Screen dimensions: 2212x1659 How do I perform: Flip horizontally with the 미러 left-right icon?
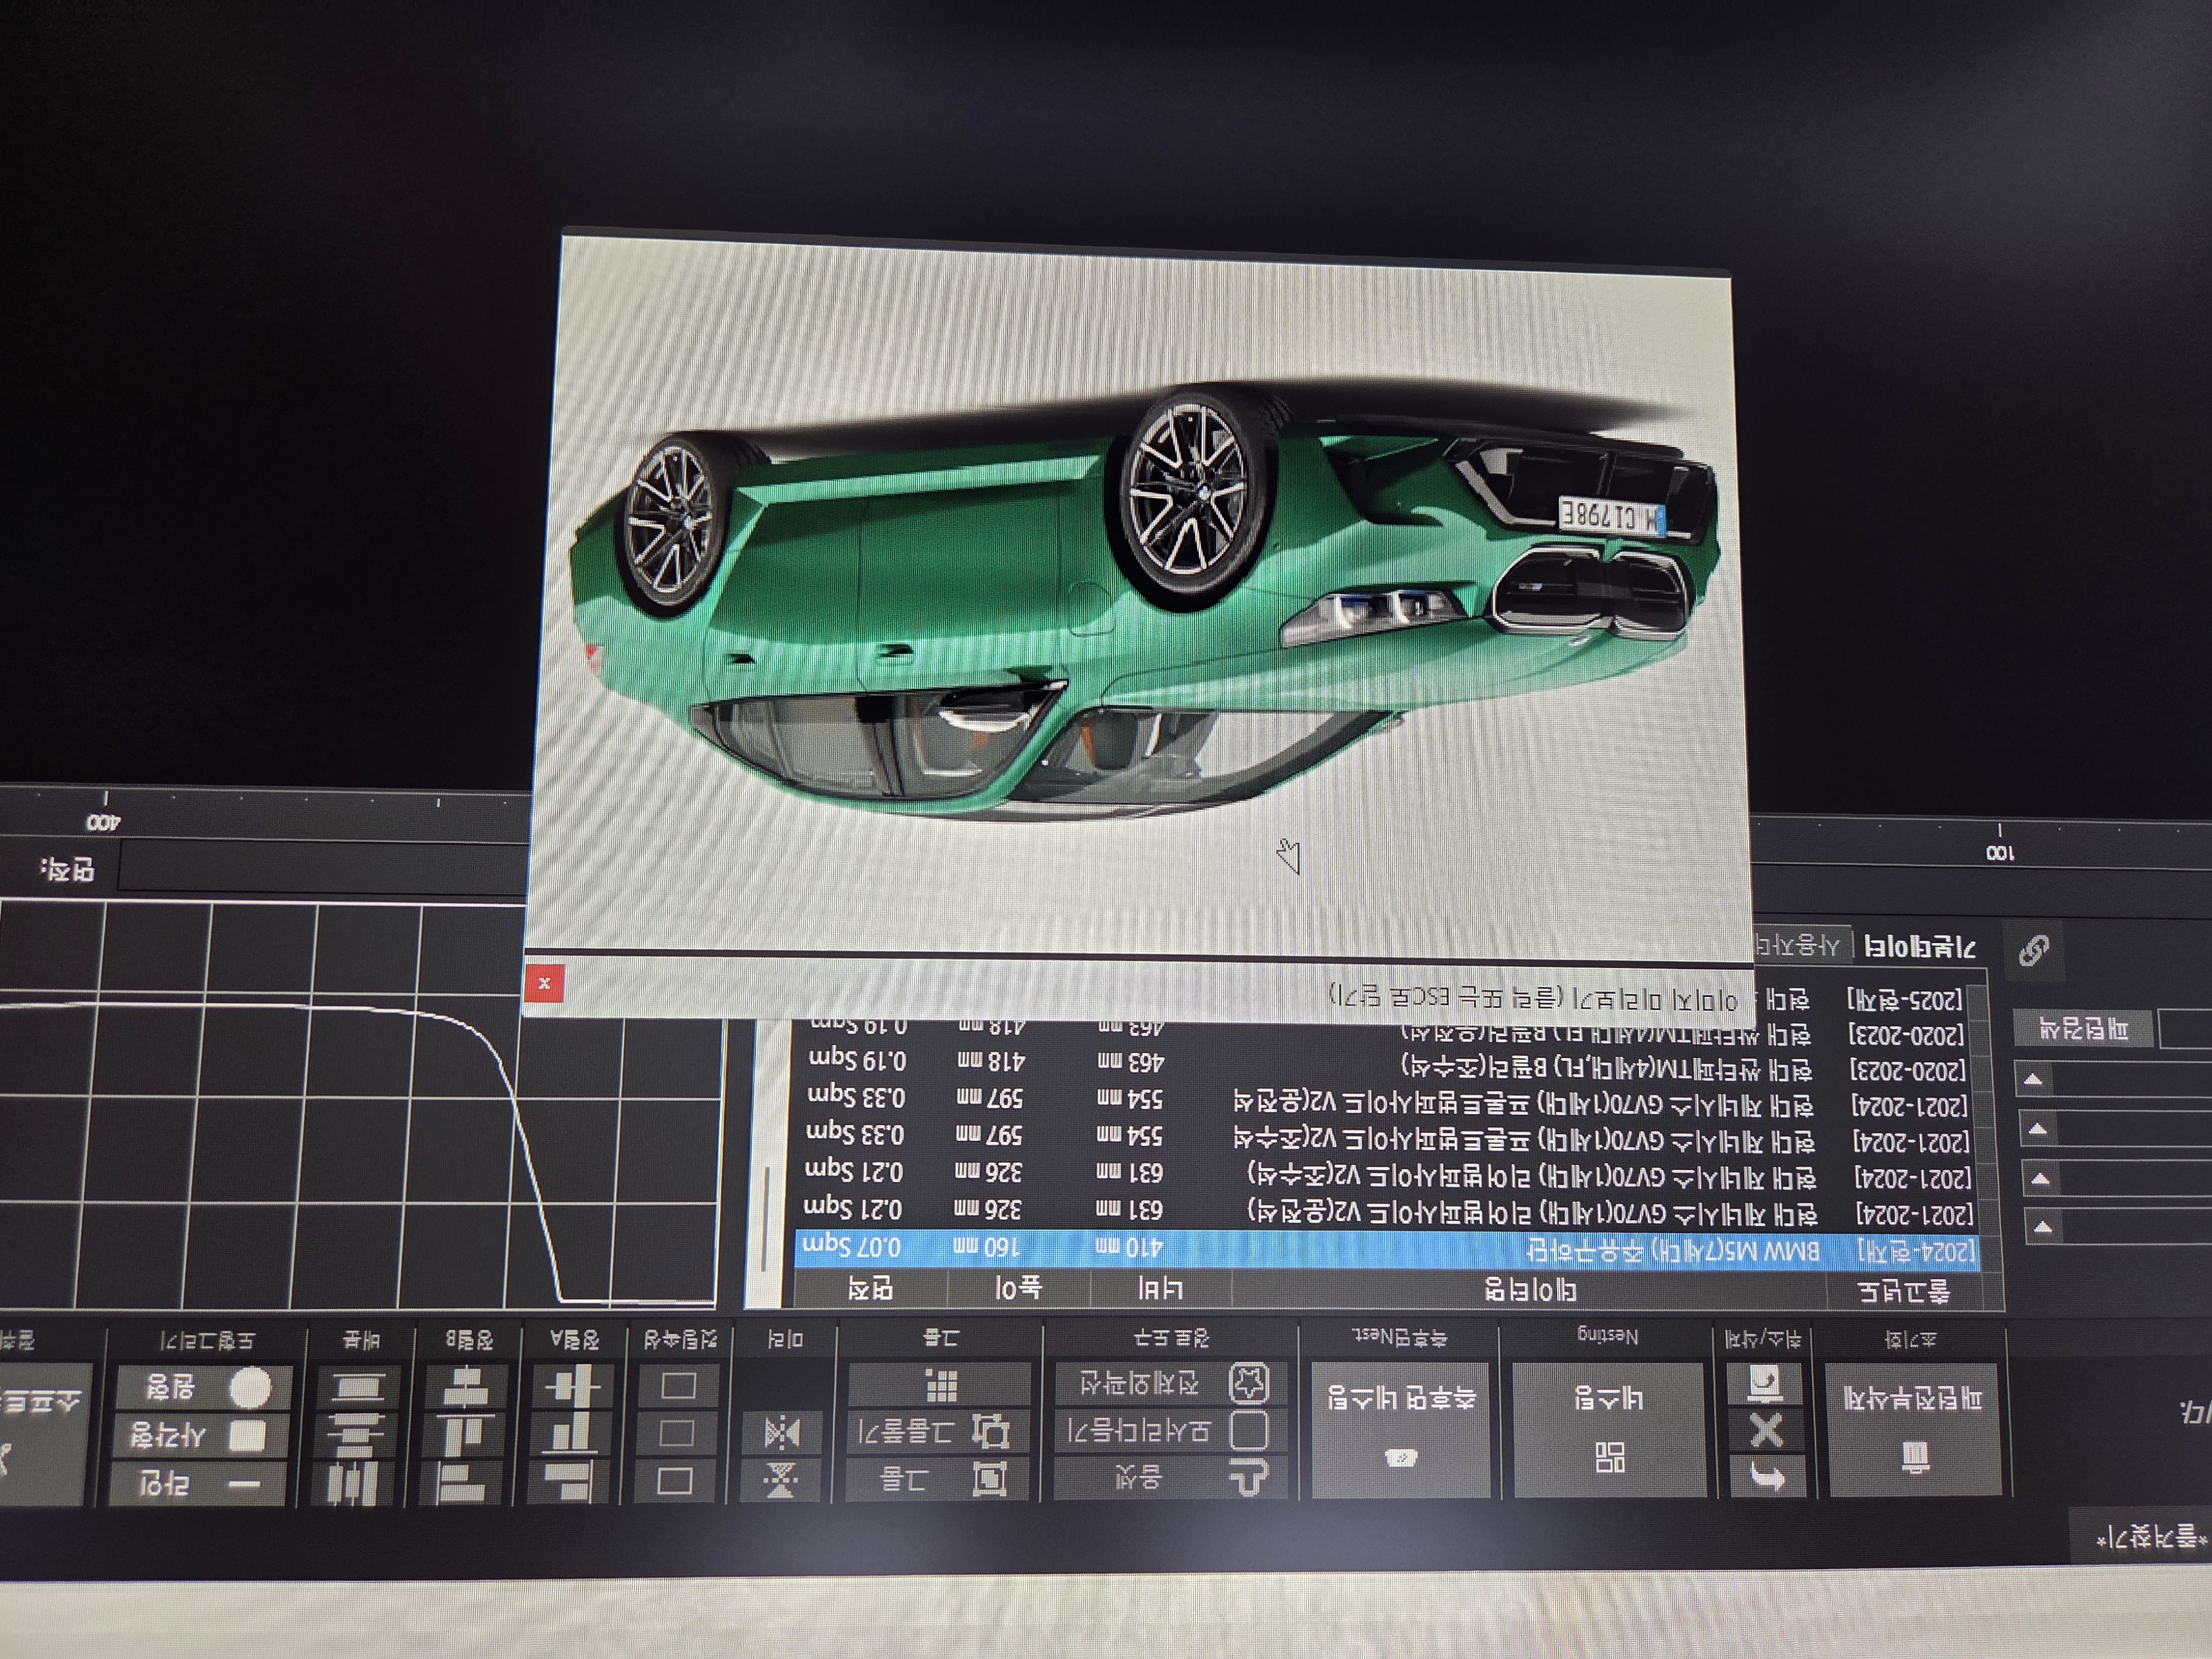click(781, 1433)
